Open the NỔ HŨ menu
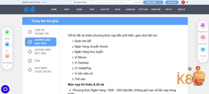 tap(169, 9)
